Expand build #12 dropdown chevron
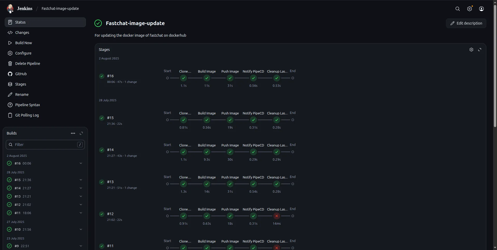The height and width of the screenshot is (250, 497). tap(81, 205)
